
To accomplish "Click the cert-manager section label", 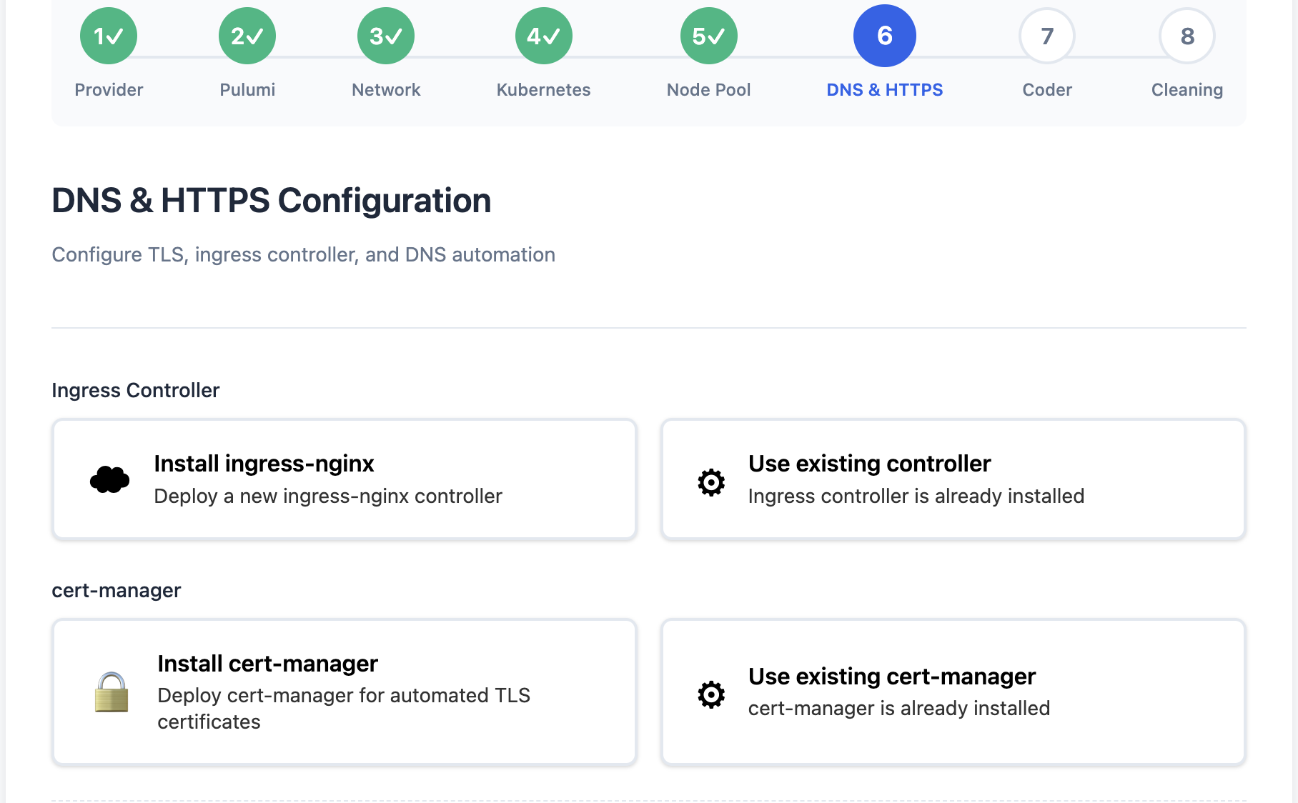I will point(117,591).
